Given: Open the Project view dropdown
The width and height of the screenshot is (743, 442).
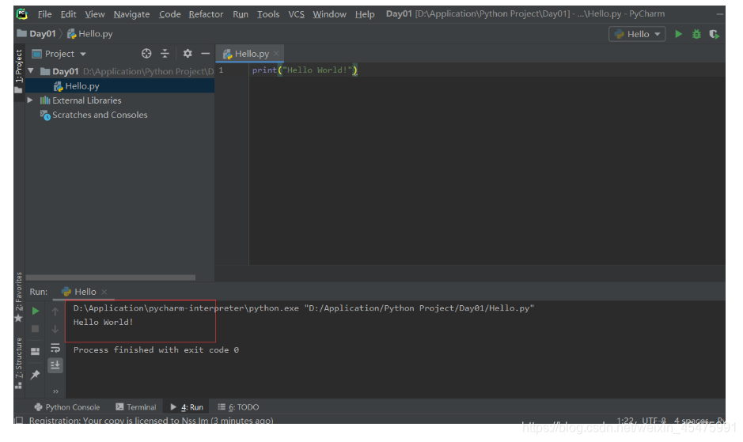Looking at the screenshot, I should [59, 54].
